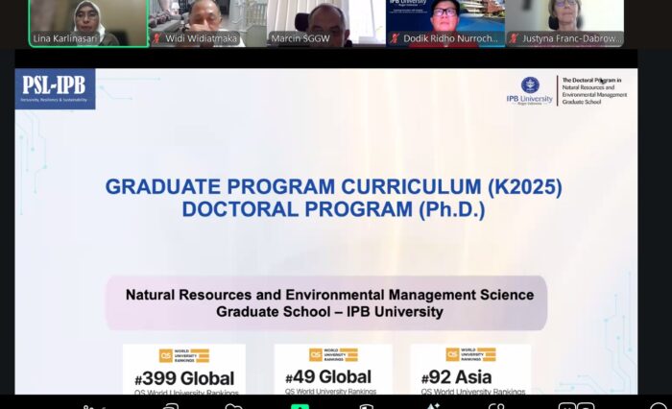
Task: Select Lina Karlinasari's video thumbnail
Action: coord(88,23)
